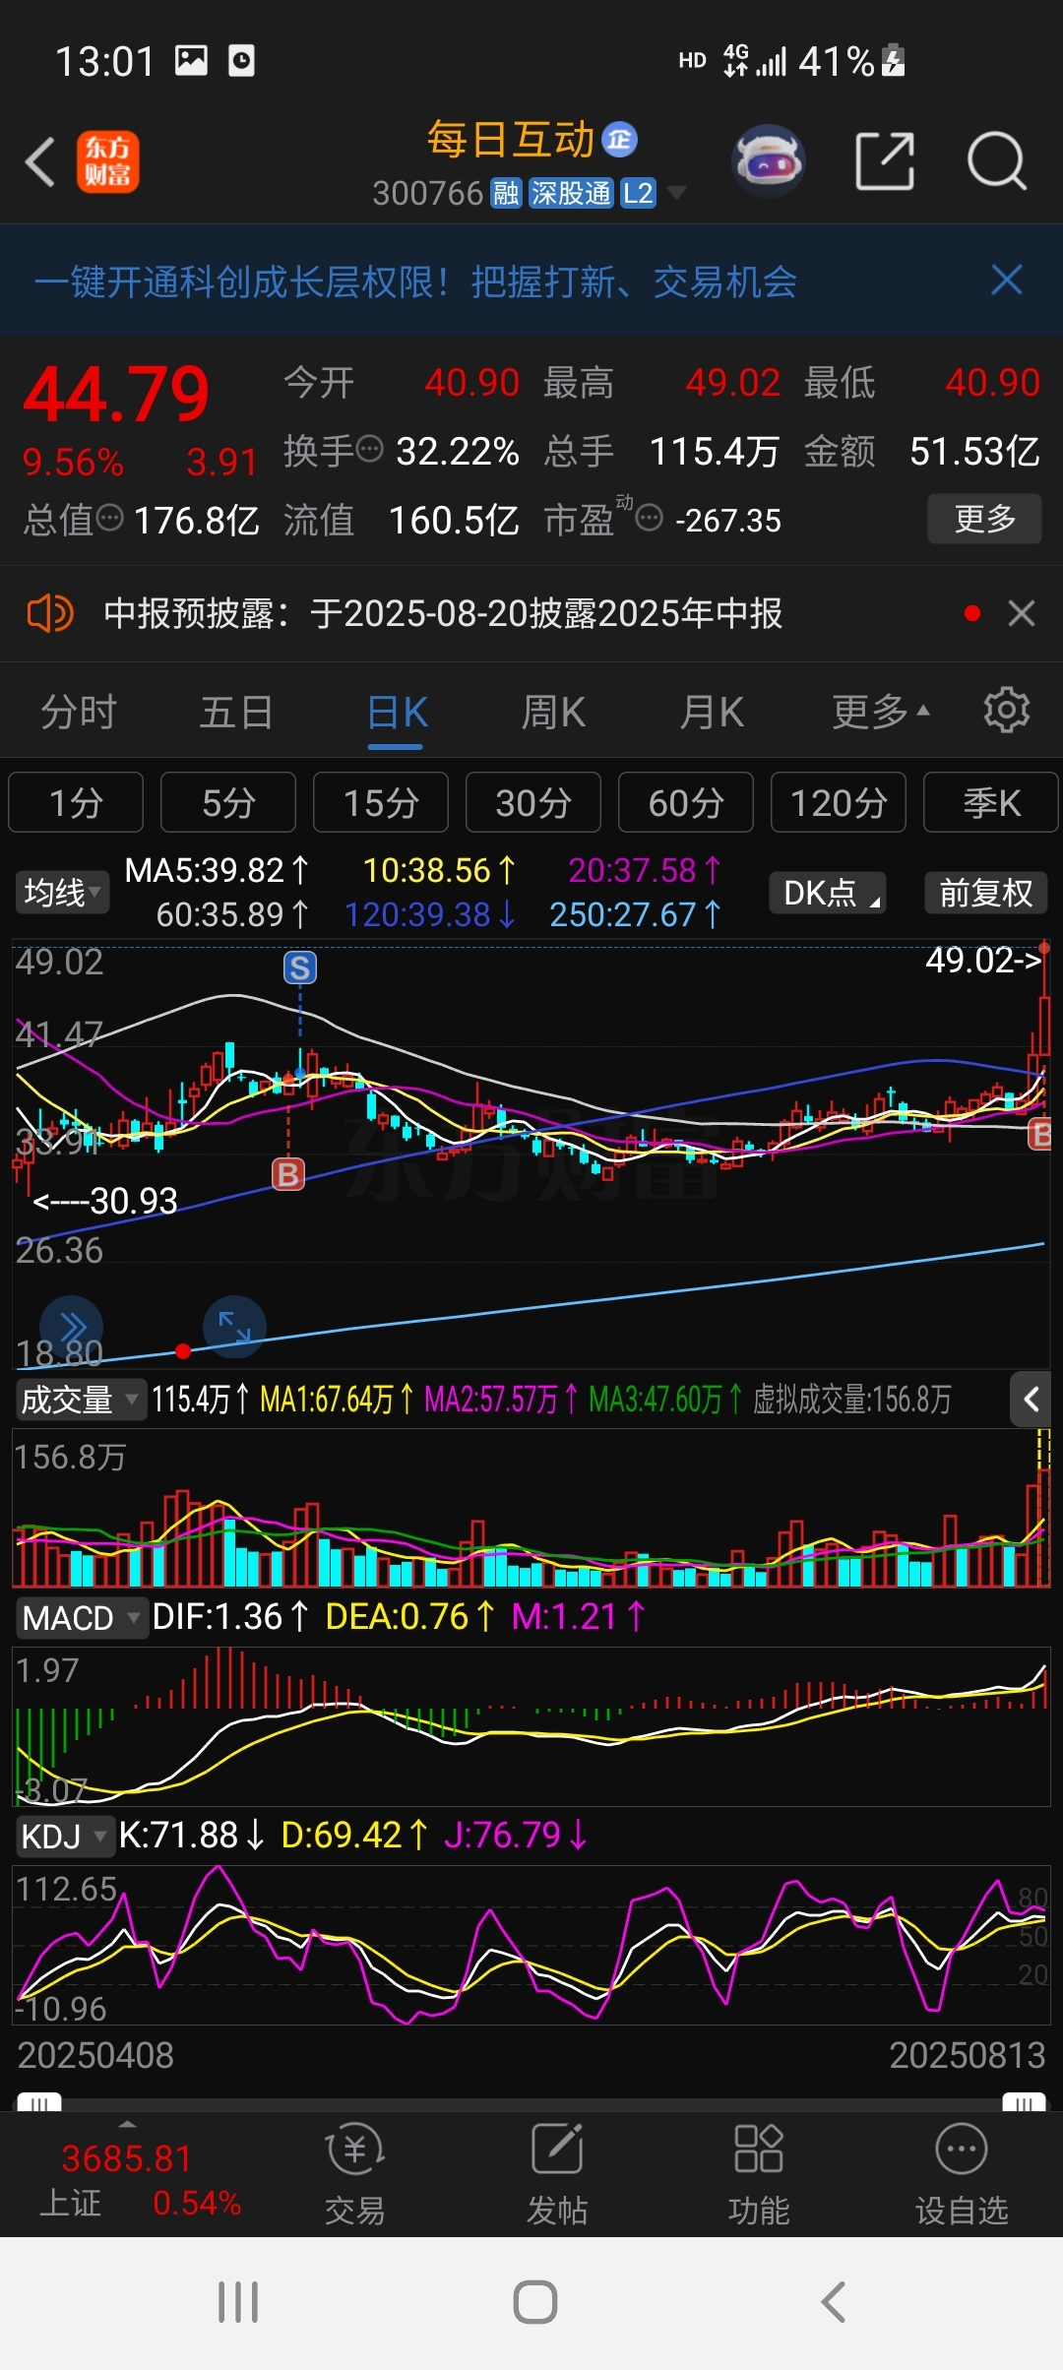Screen dimensions: 1063x2370
Task: Select 15分 period option
Action: [381, 802]
